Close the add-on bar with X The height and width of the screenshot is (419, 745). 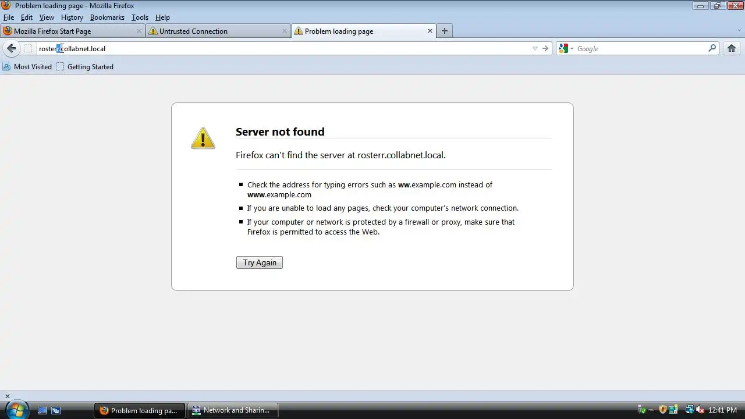[8, 396]
